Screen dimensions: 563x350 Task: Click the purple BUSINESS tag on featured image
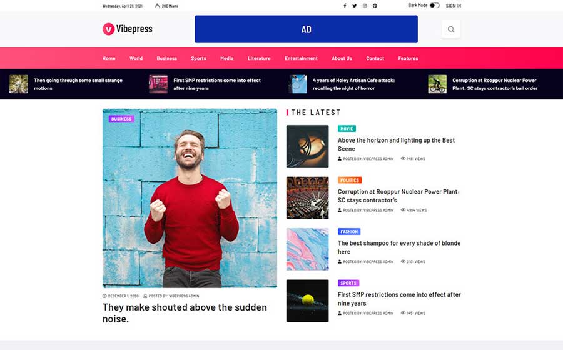pyautogui.click(x=121, y=119)
